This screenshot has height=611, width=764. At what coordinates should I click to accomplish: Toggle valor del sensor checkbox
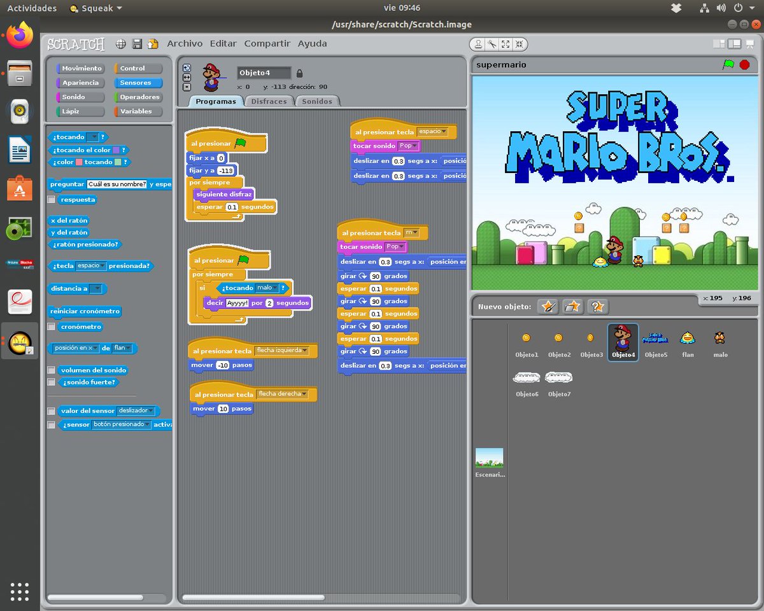51,411
